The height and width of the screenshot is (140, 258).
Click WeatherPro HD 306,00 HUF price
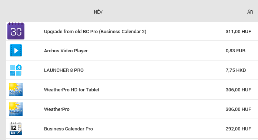238,90
